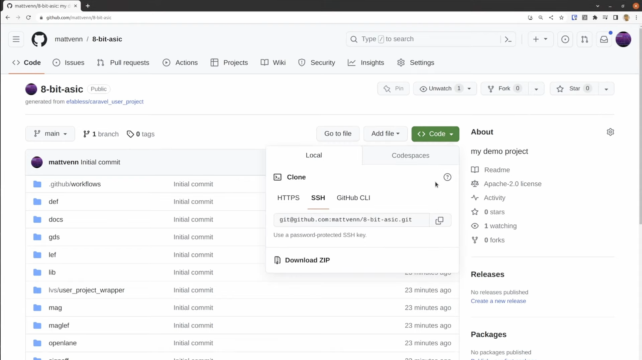
Task: Open the efabless/caravel_user_project template link
Action: [105, 102]
